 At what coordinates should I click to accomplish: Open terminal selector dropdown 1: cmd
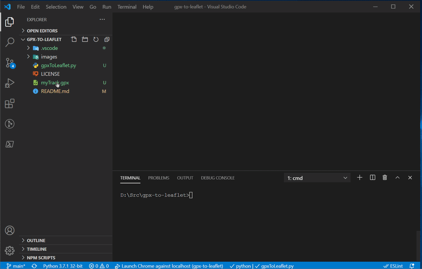click(x=317, y=178)
